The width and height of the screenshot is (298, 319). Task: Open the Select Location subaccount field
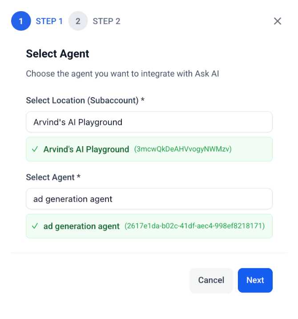[149, 122]
